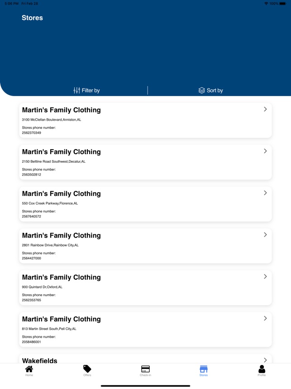The height and width of the screenshot is (389, 291).
Task: Open the Offers tag icon
Action: click(x=87, y=369)
